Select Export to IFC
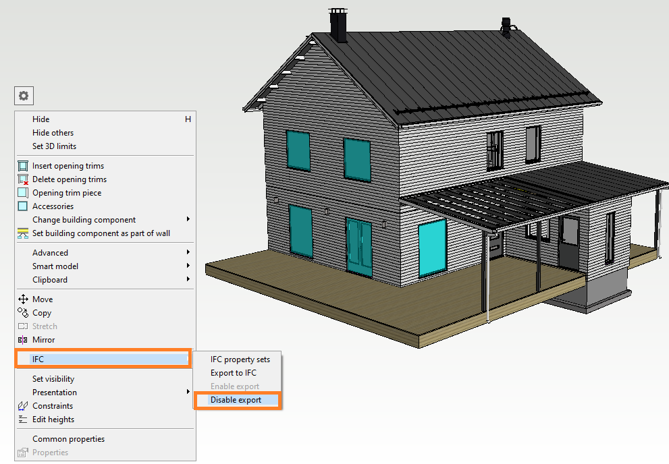This screenshot has height=464, width=669. click(x=234, y=373)
